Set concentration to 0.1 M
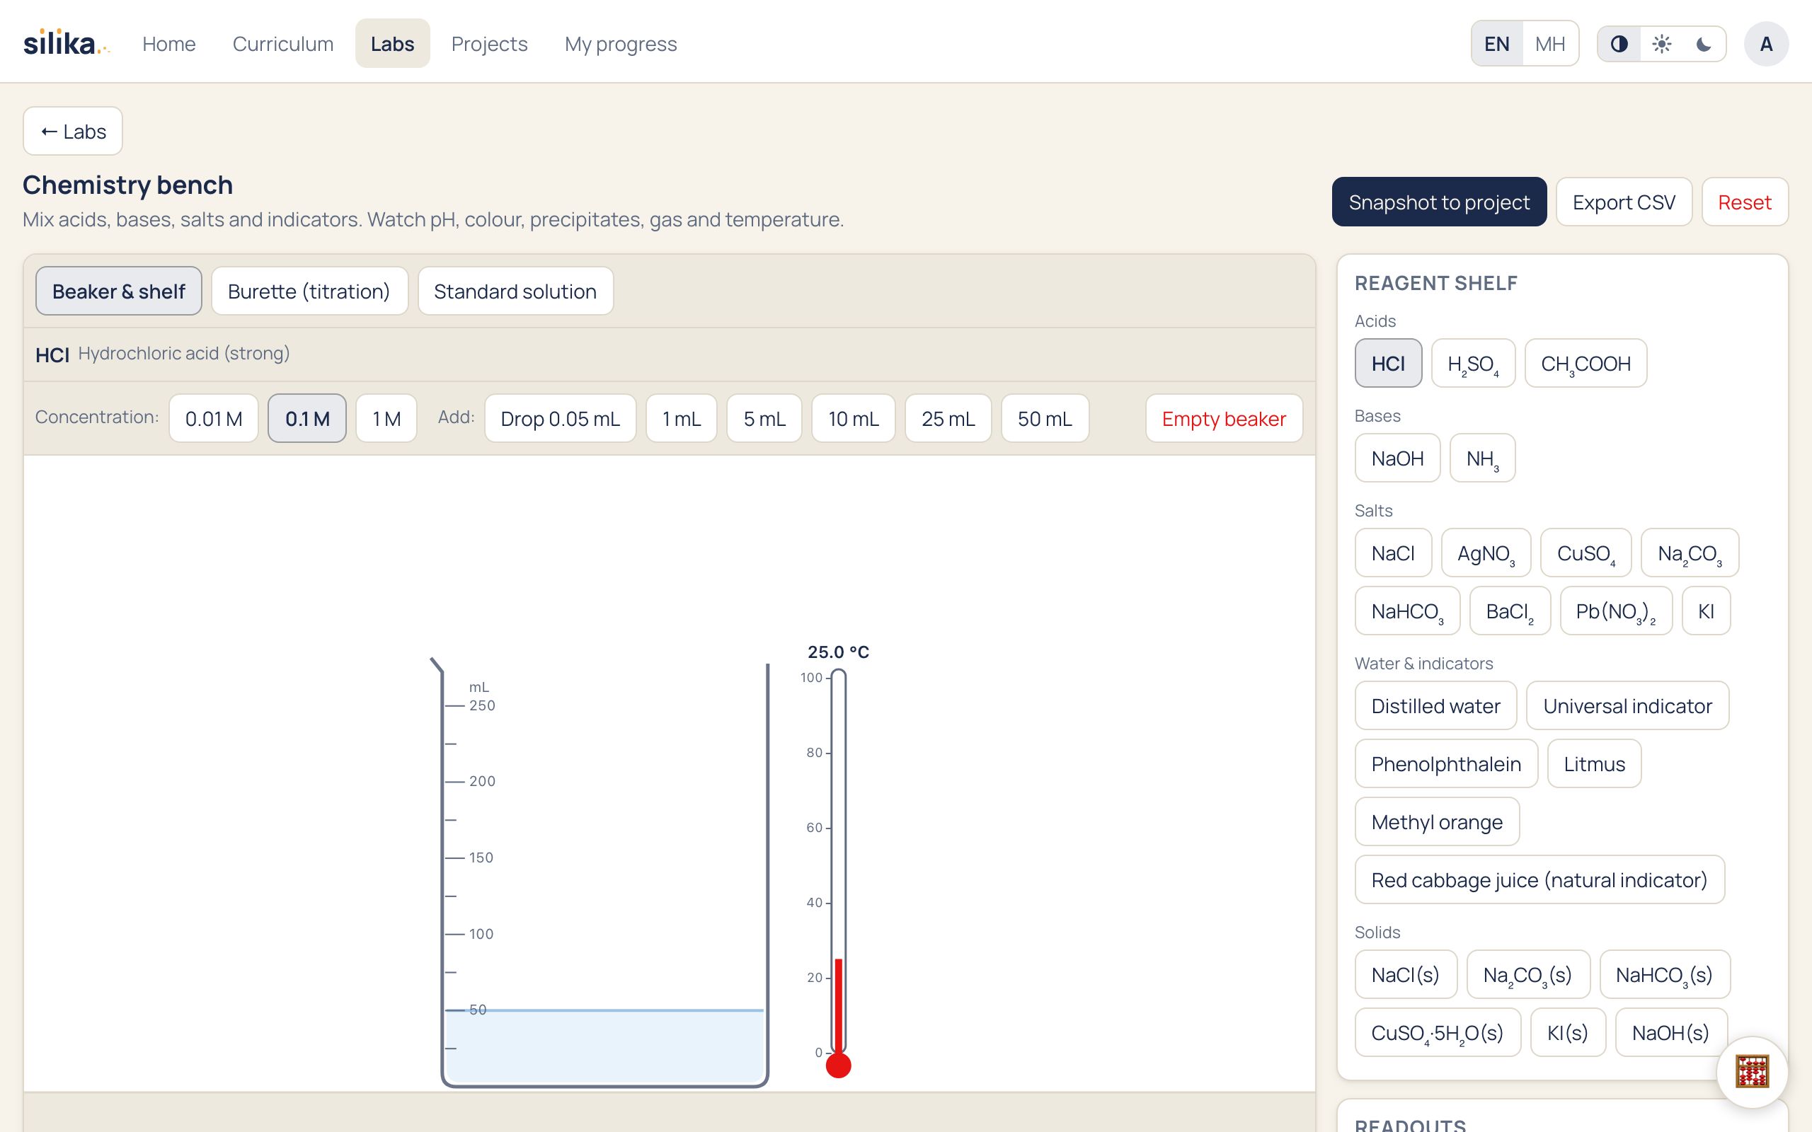The width and height of the screenshot is (1812, 1132). point(307,419)
